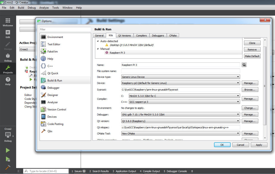
Task: Click Change button for Environment
Action: [250, 108]
